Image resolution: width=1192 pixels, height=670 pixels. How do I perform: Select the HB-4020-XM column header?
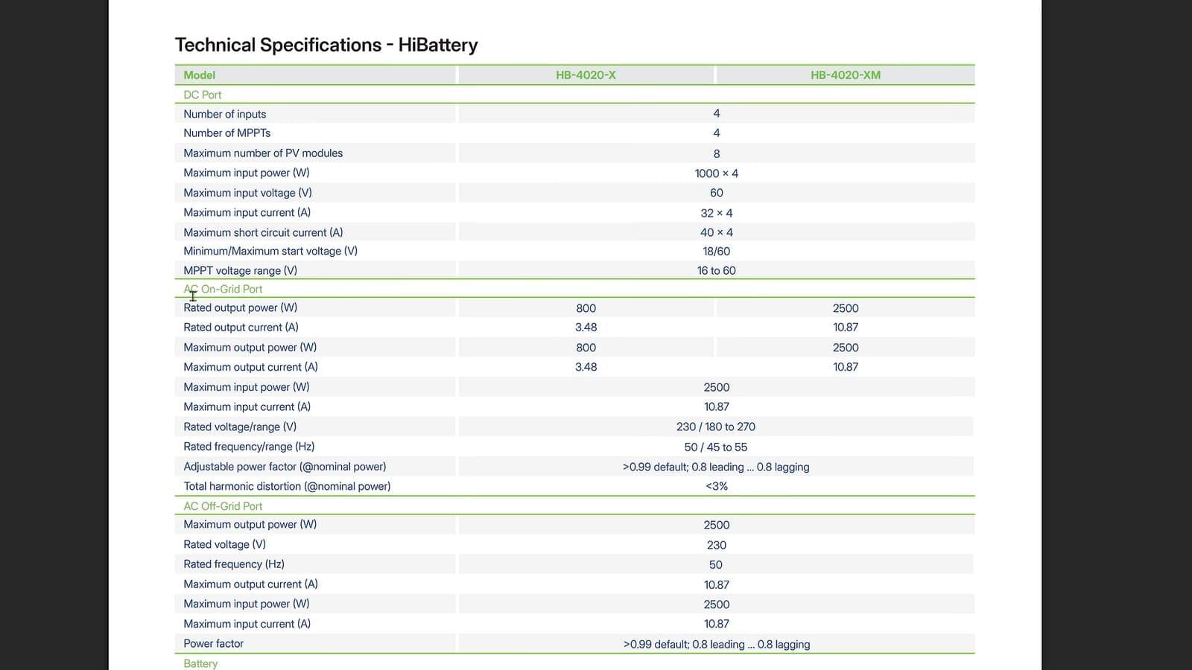click(846, 75)
